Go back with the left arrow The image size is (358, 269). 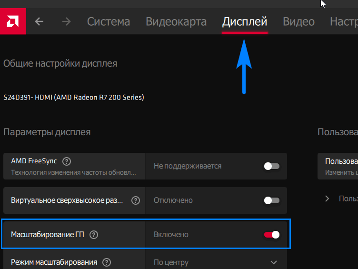point(39,22)
